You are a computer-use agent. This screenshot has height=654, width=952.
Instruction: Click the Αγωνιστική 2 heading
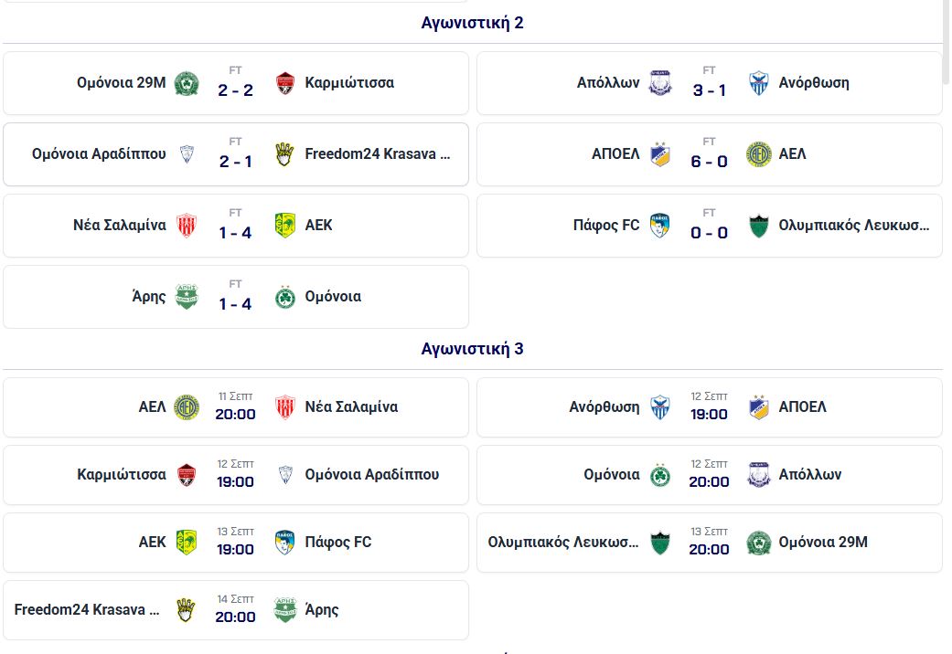tap(473, 23)
